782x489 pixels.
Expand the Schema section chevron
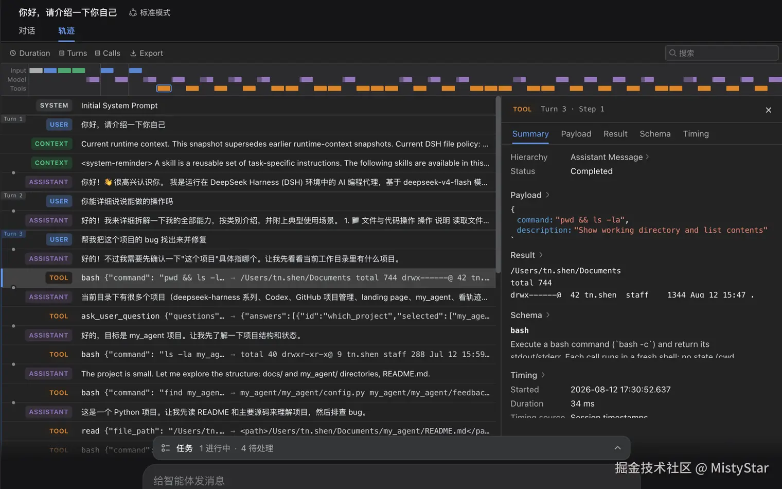[547, 315]
